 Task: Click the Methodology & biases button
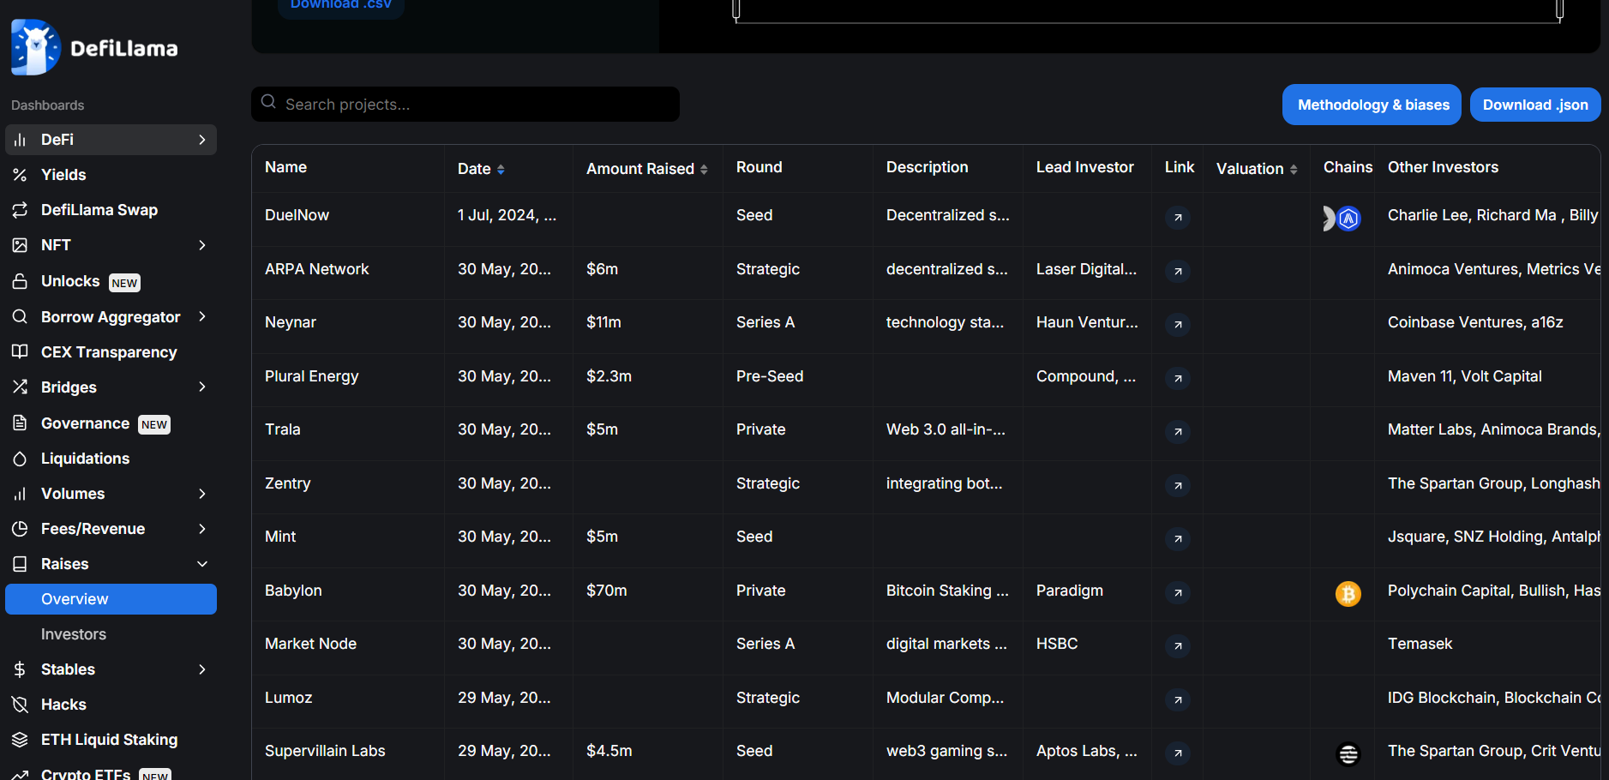coord(1372,105)
